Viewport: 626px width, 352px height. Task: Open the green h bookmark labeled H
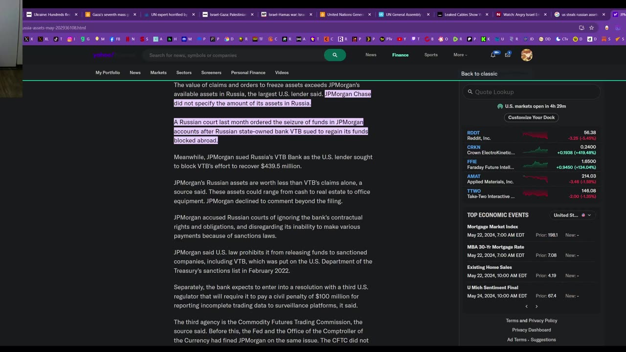[x=172, y=39]
